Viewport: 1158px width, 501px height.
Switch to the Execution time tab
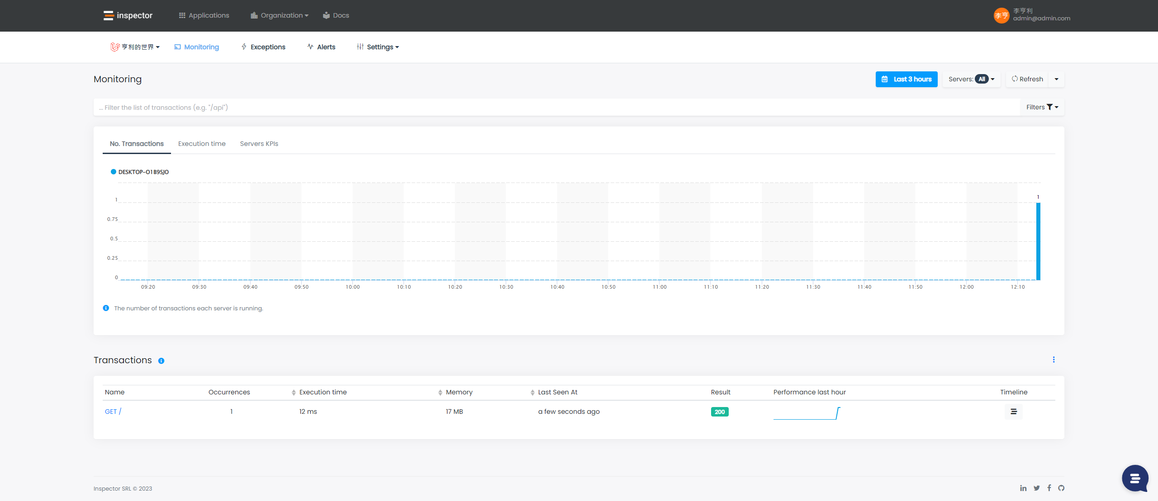(x=202, y=144)
